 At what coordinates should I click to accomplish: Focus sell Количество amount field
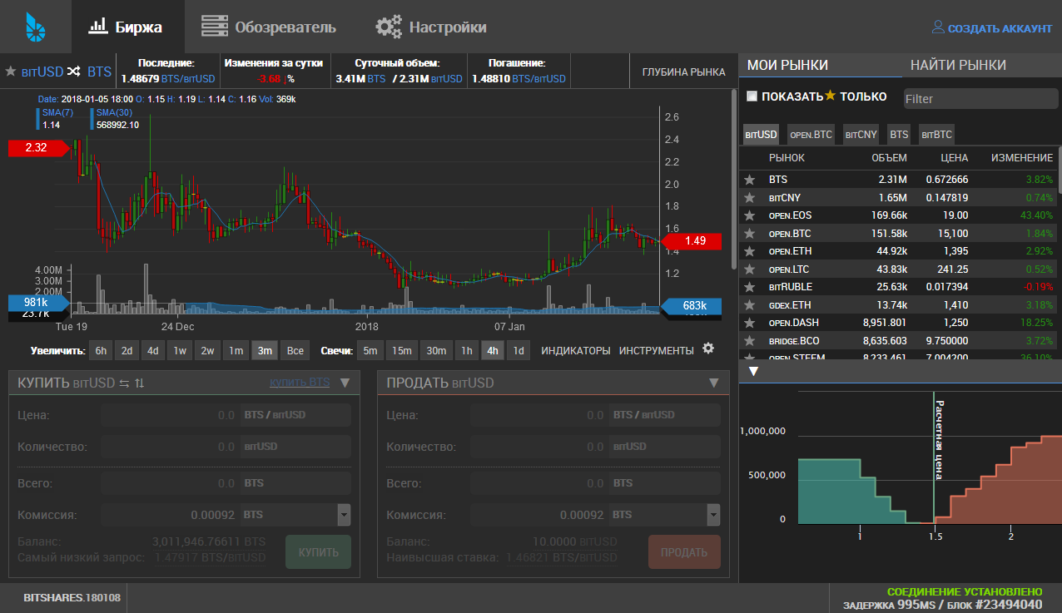point(539,447)
